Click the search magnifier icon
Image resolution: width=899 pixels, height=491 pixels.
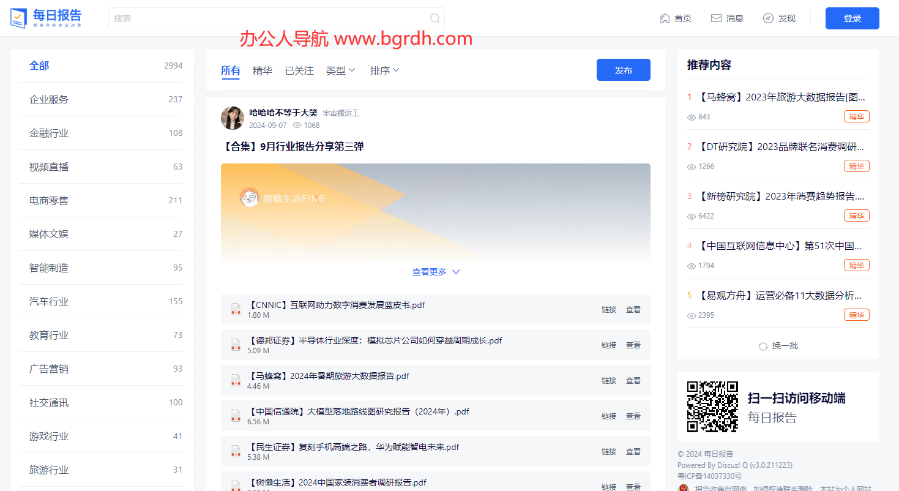point(435,18)
